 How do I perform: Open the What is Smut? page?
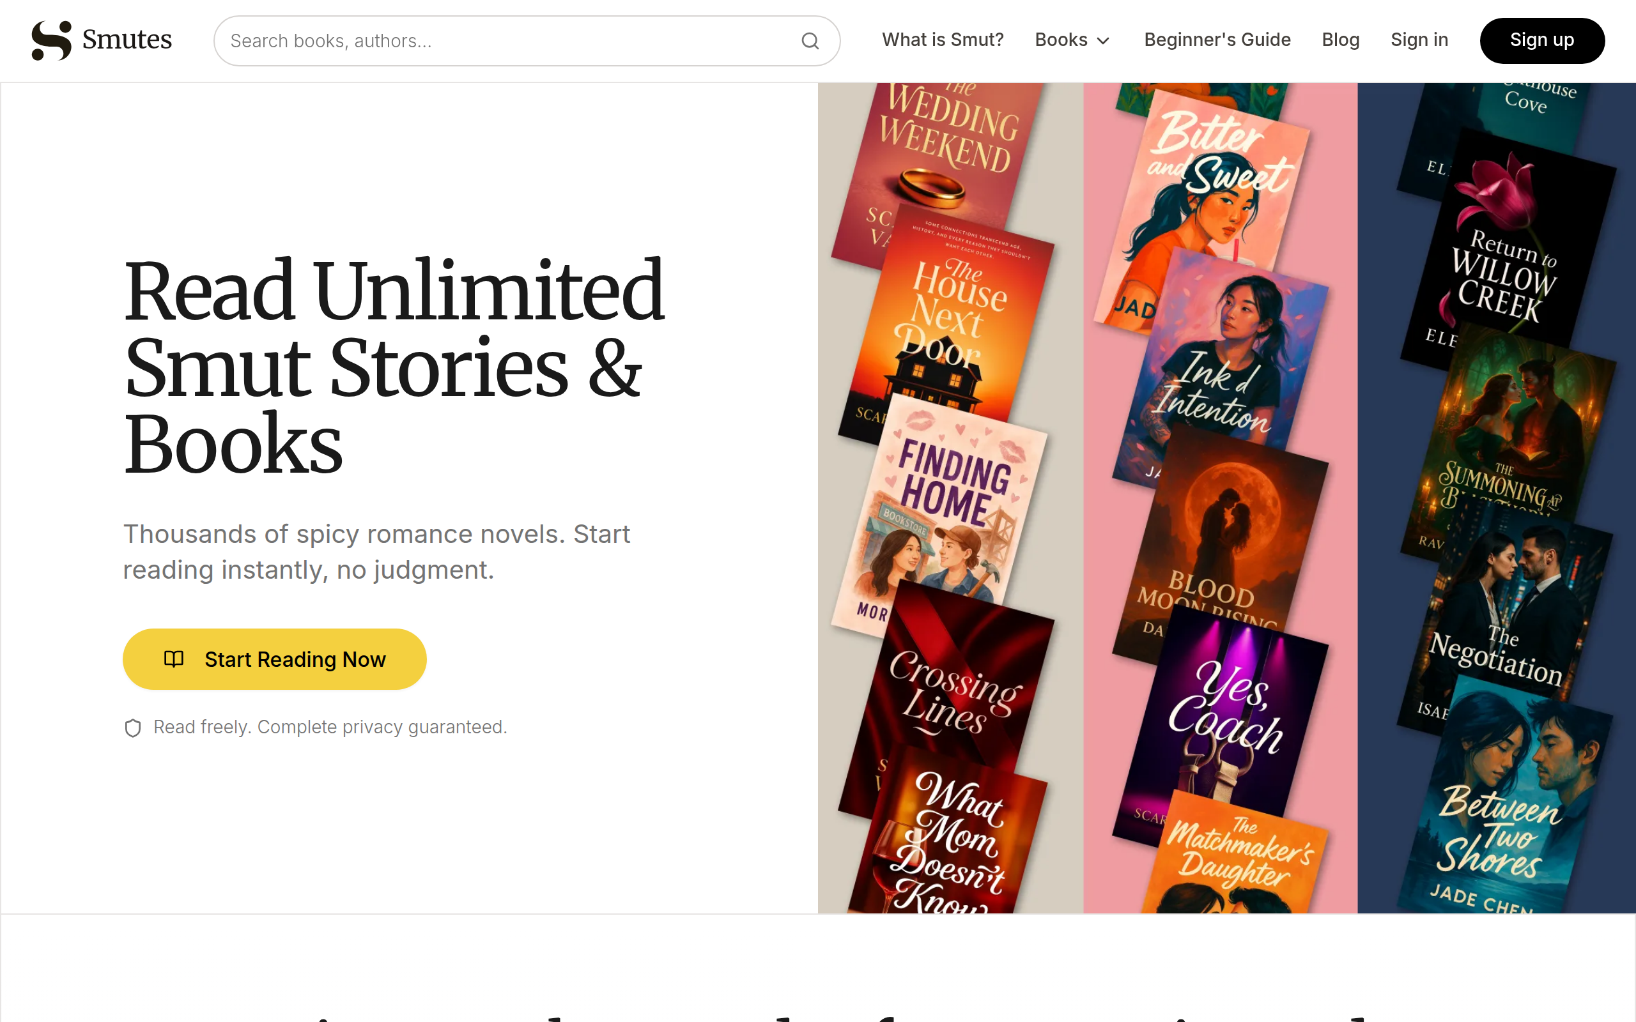pos(943,40)
